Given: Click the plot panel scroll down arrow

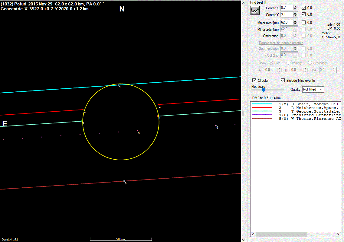Looking at the screenshot, I should click(243, 240).
